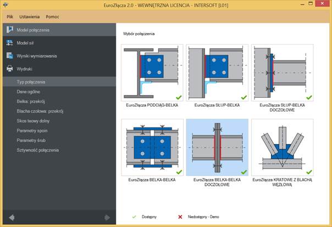The width and height of the screenshot is (332, 227).
Task: Click EuroZłącza KRATOWE Z BLACHĄ WĘZŁOWĄ label
Action: pyautogui.click(x=282, y=182)
